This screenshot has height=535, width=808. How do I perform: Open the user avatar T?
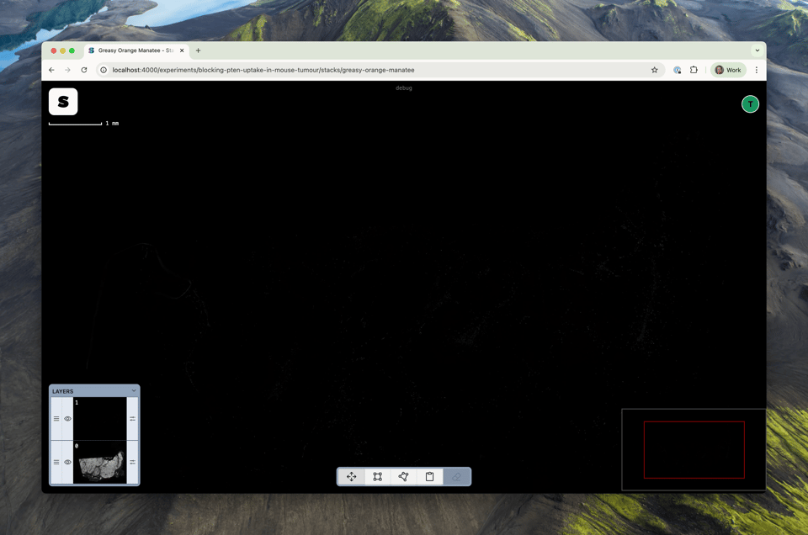(750, 104)
